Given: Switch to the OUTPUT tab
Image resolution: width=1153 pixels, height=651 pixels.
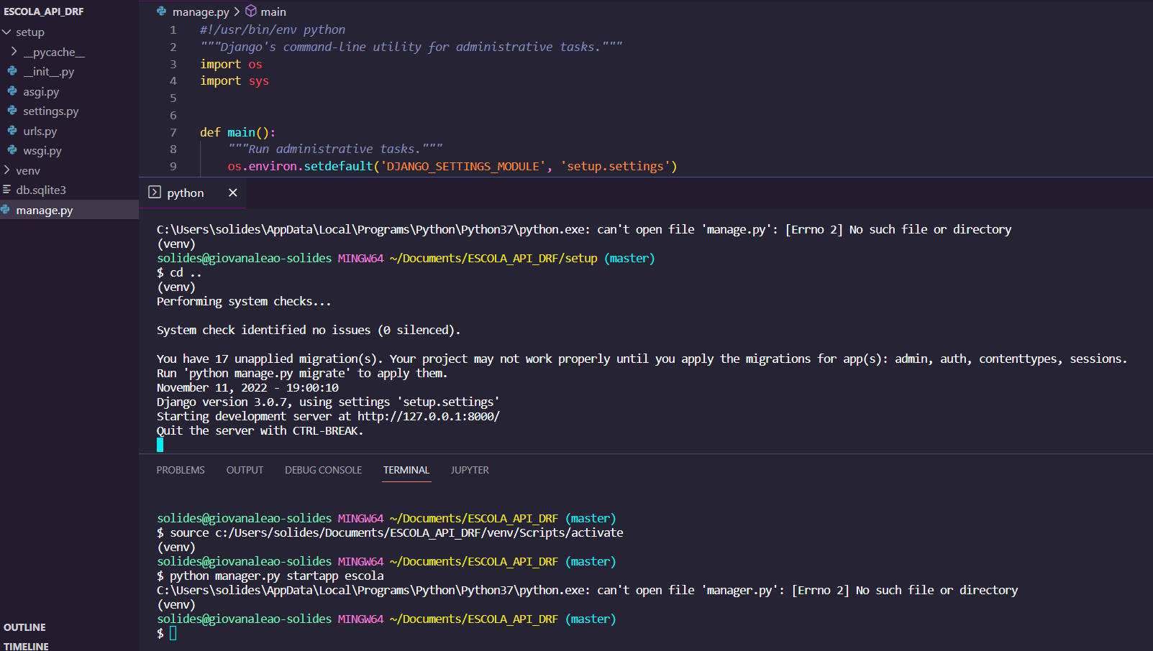Looking at the screenshot, I should 244,469.
